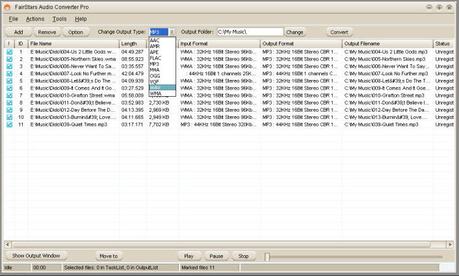
Task: Open the File menu
Action: (13, 19)
